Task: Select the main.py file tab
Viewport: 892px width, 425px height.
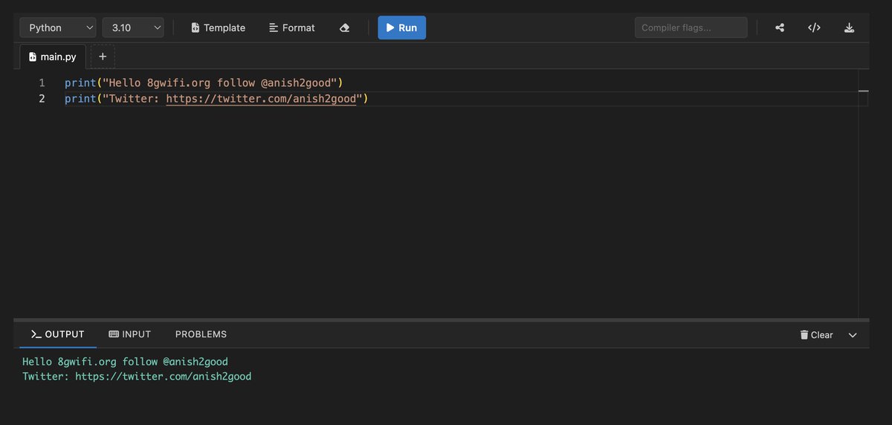Action: click(x=53, y=56)
